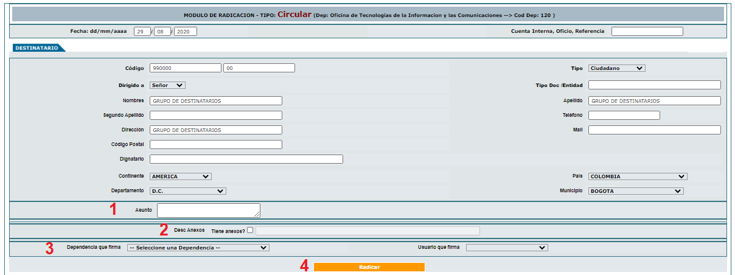Click the Mail input field
The width and height of the screenshot is (735, 275).
(x=654, y=130)
